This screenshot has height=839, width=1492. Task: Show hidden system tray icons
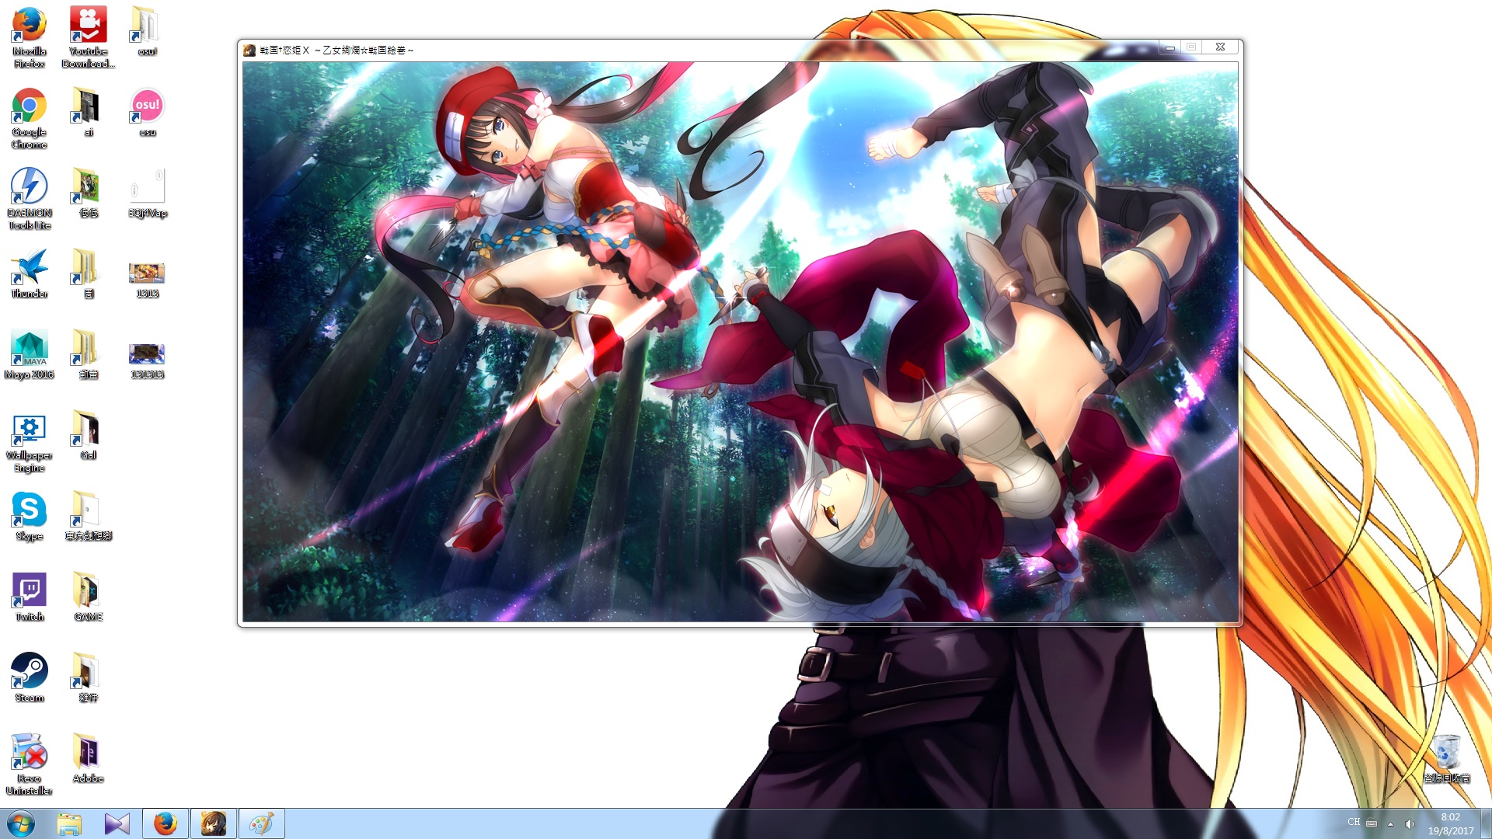point(1390,824)
